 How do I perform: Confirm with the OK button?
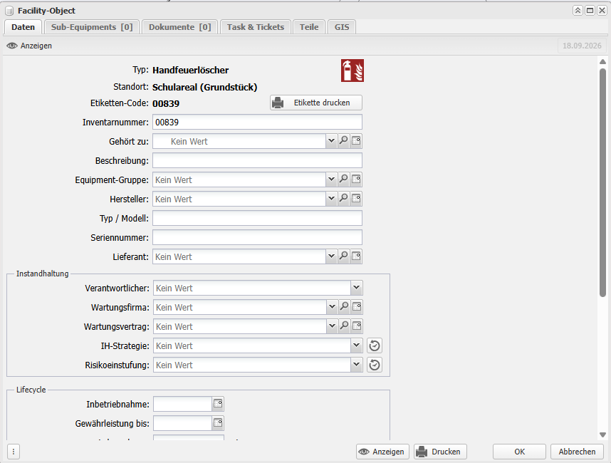coord(519,452)
